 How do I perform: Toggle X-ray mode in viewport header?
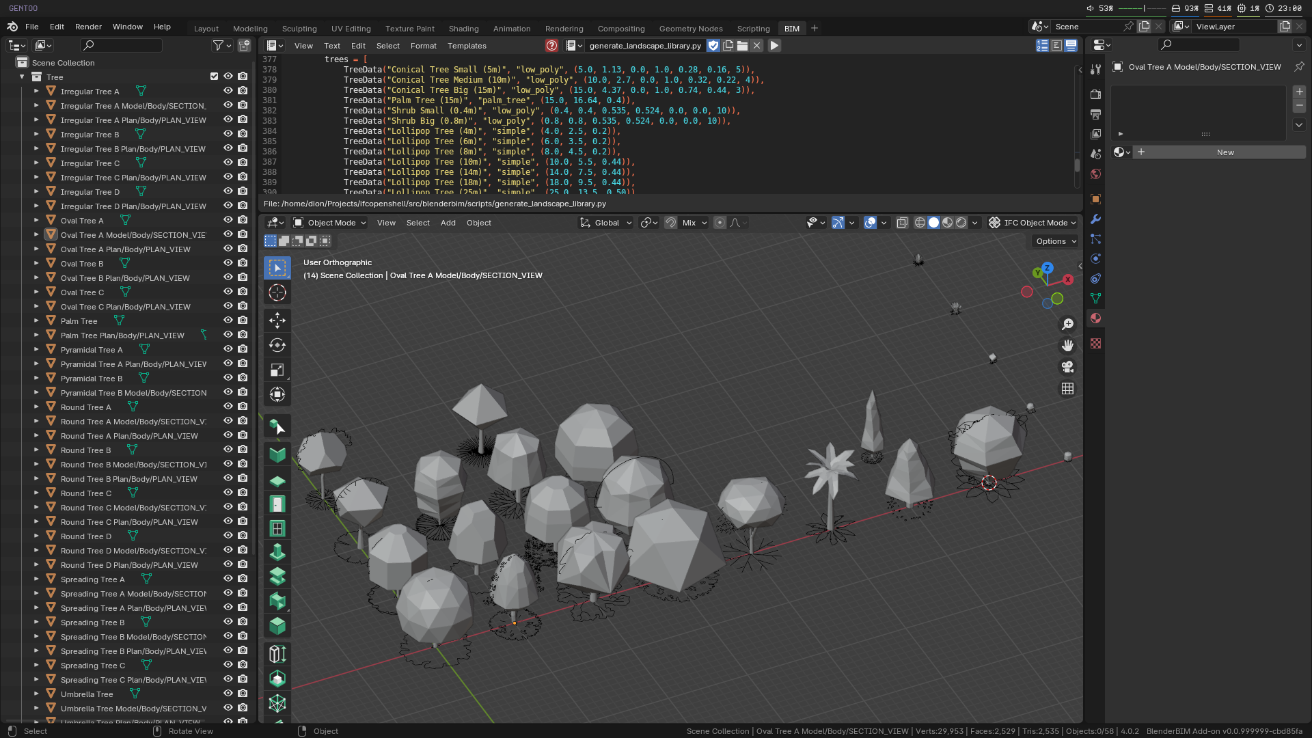(x=902, y=223)
